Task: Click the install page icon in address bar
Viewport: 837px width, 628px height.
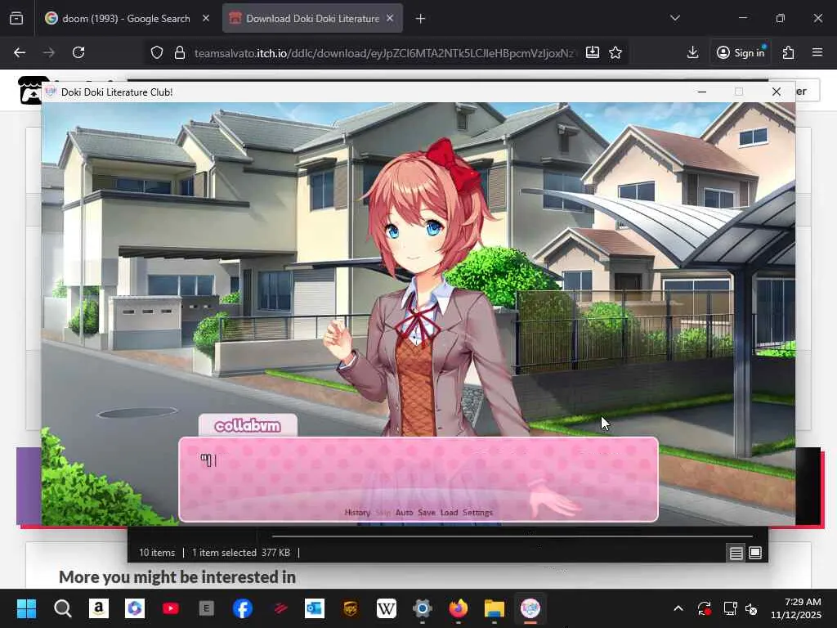Action: pos(592,52)
